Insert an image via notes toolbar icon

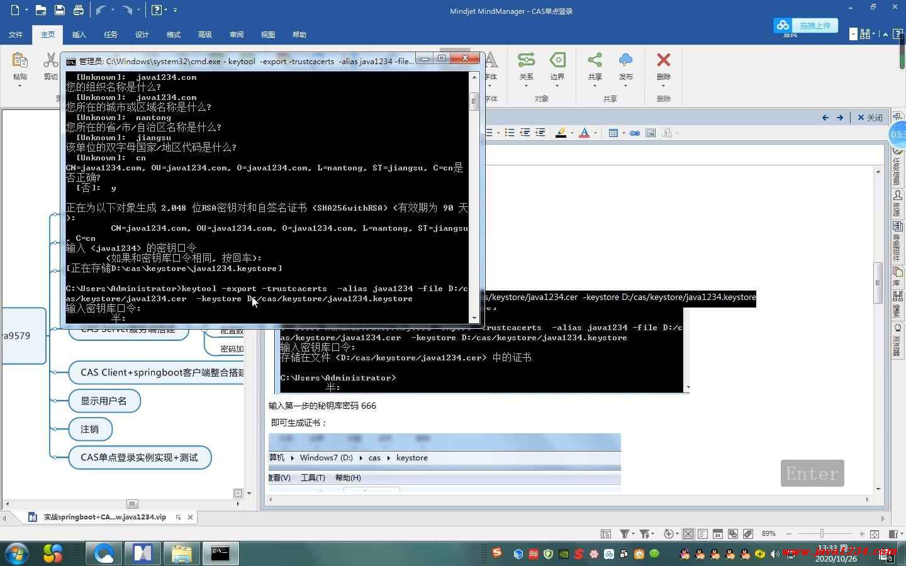click(651, 133)
